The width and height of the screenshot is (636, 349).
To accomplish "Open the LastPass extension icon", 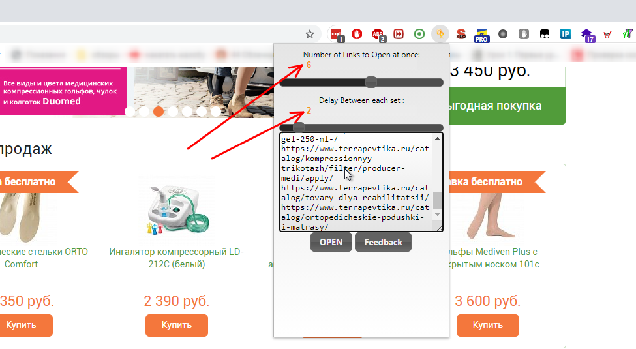I will pos(335,34).
